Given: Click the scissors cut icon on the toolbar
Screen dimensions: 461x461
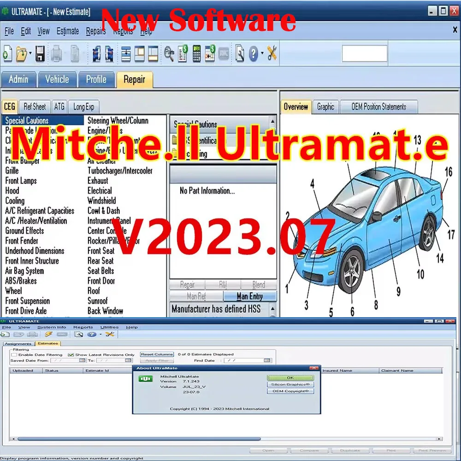Looking at the screenshot, I should tap(272, 53).
